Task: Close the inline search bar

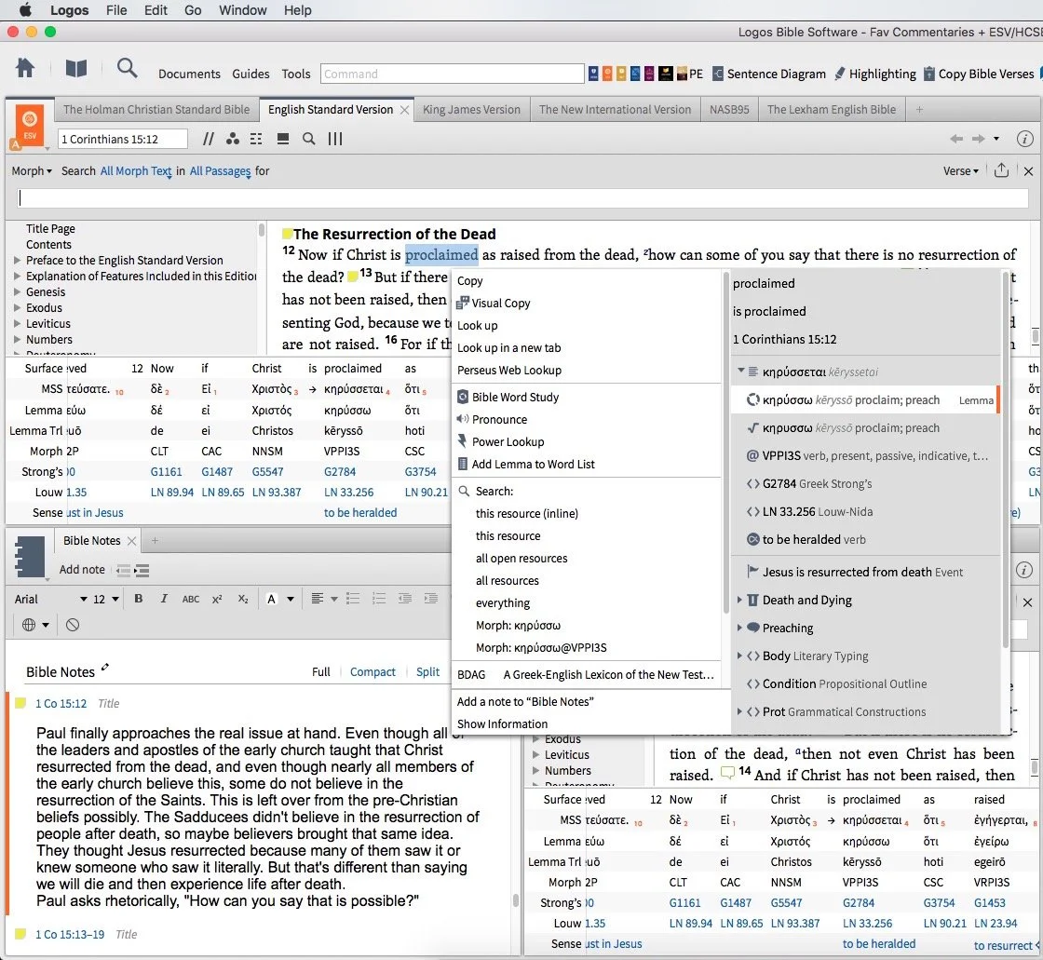Action: [1028, 171]
